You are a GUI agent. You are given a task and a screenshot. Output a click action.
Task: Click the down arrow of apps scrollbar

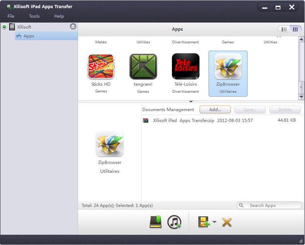coord(301,97)
